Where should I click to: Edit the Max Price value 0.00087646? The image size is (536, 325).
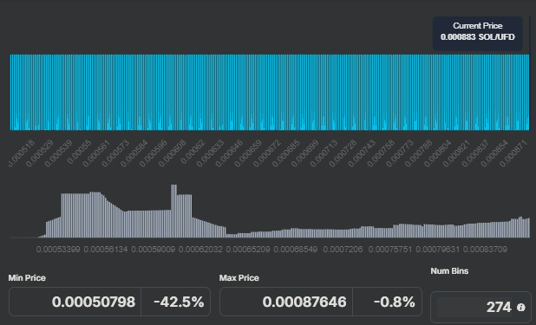[x=286, y=302]
